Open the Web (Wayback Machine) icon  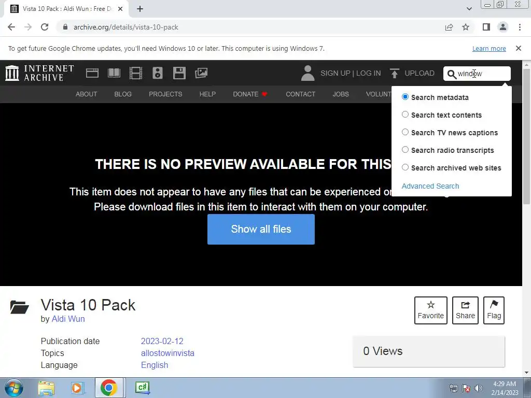click(92, 73)
